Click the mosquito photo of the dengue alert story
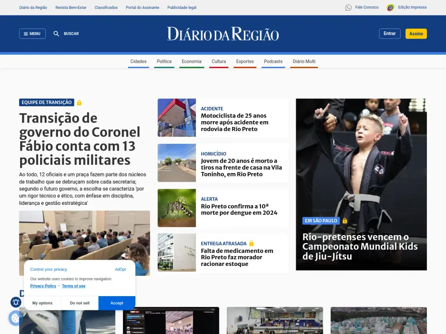Screen dimensions: 446x334 (176, 208)
